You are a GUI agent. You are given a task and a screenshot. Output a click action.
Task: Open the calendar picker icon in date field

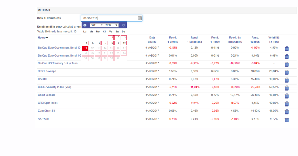pyautogui.click(x=140, y=18)
